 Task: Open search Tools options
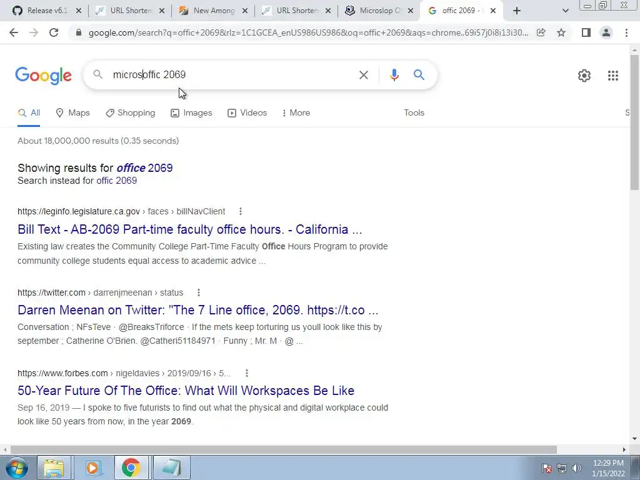414,112
